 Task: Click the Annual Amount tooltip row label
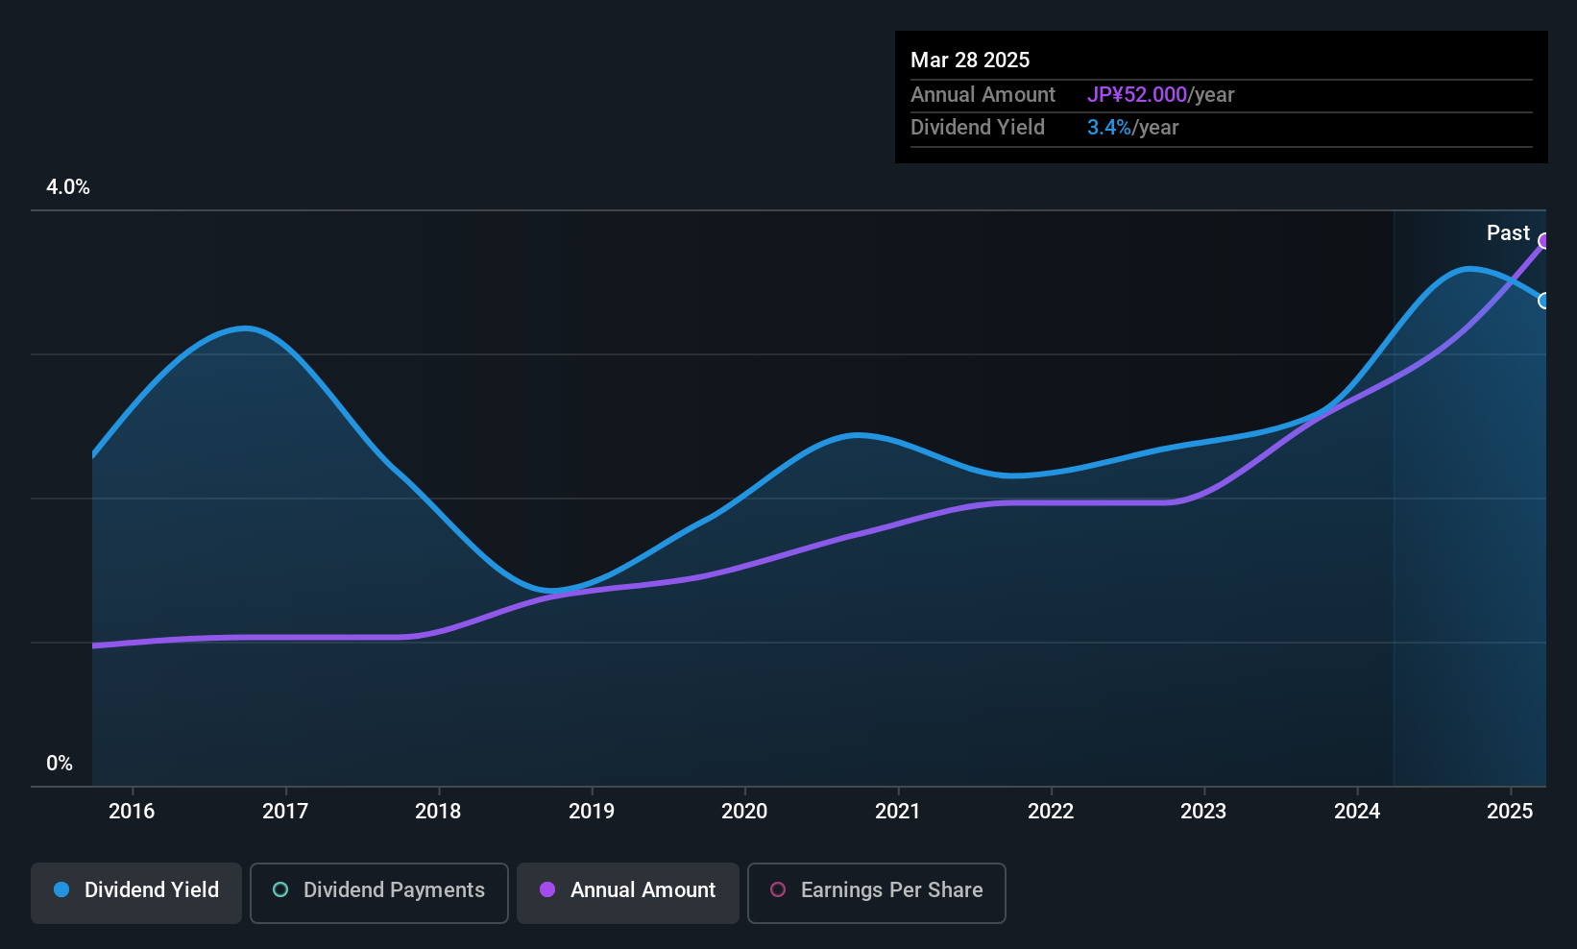(983, 95)
